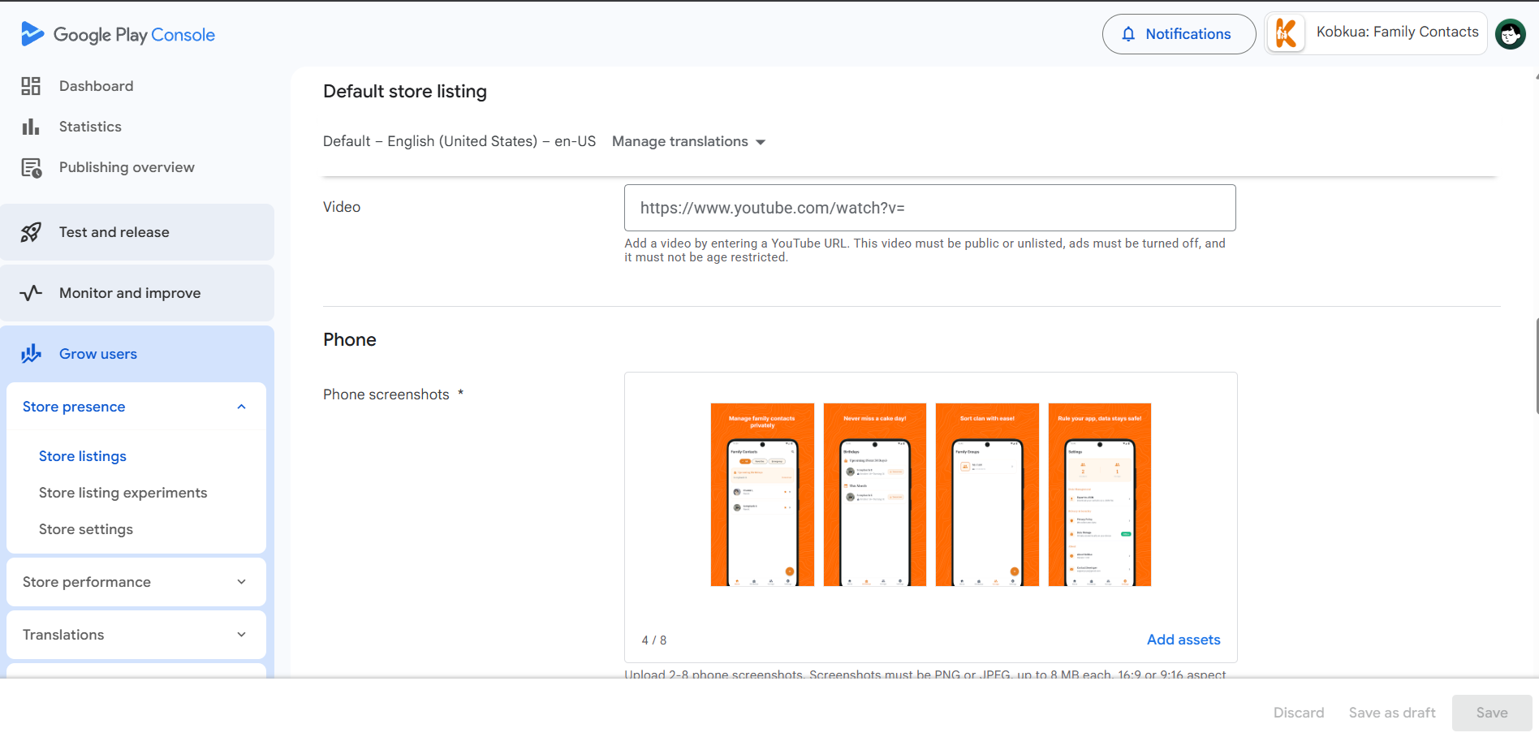
Task: Click the Save as draft button
Action: [1391, 713]
